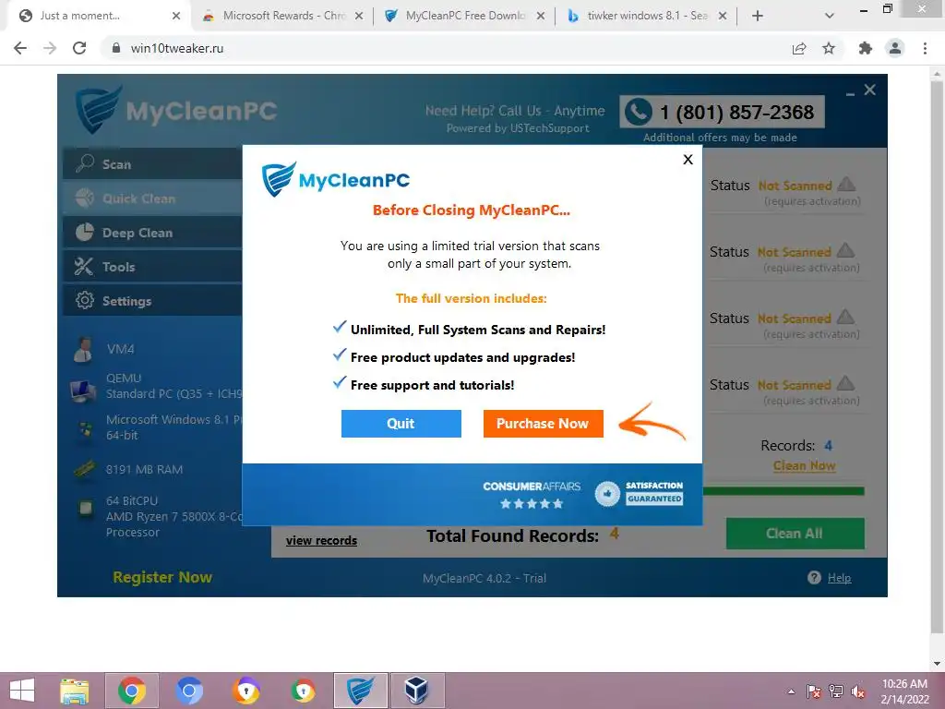
Task: Open Windows Start button
Action: coord(22,691)
